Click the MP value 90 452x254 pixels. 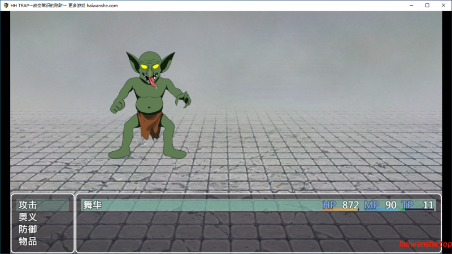390,205
